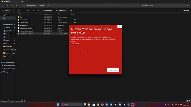This screenshot has height=107, width=191.
Task: Show hidden tray icons chevron
Action: pyautogui.click(x=165, y=105)
